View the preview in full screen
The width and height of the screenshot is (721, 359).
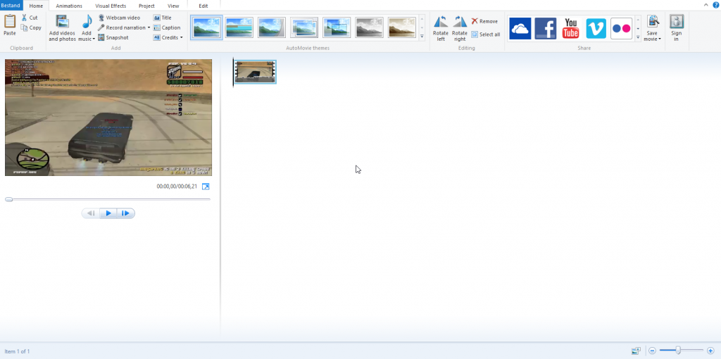[x=206, y=186]
